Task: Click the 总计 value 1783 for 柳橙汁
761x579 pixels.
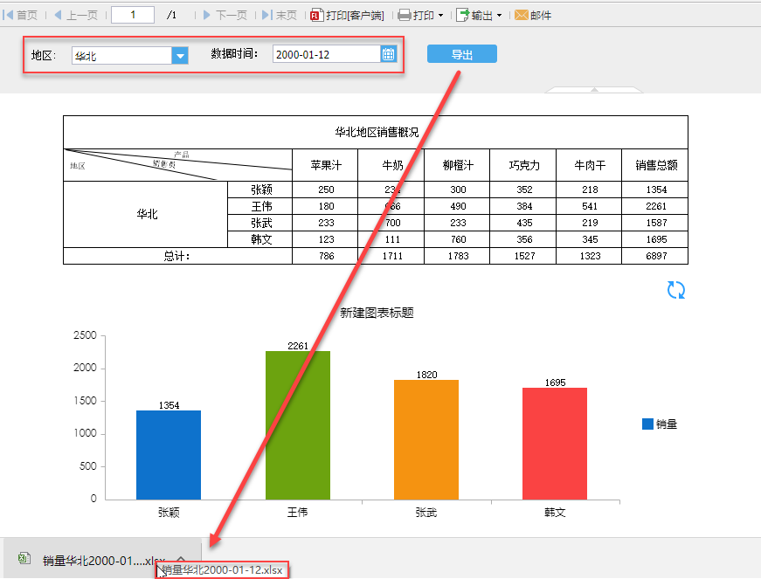Action: [x=458, y=256]
